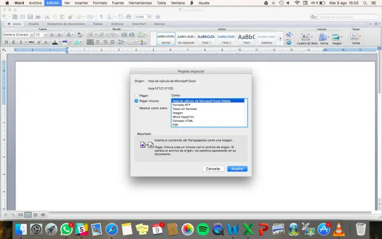Open the line spacing dropdown
Image resolution: width=382 pixels, height=239 pixels.
(x=121, y=42)
